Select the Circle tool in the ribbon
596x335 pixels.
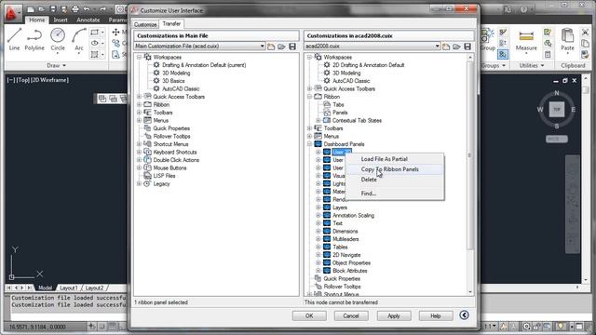pyautogui.click(x=58, y=39)
